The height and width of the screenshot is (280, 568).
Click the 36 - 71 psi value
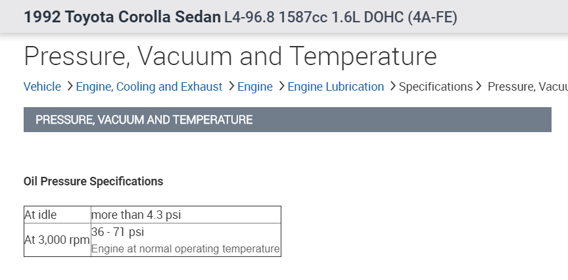(118, 232)
